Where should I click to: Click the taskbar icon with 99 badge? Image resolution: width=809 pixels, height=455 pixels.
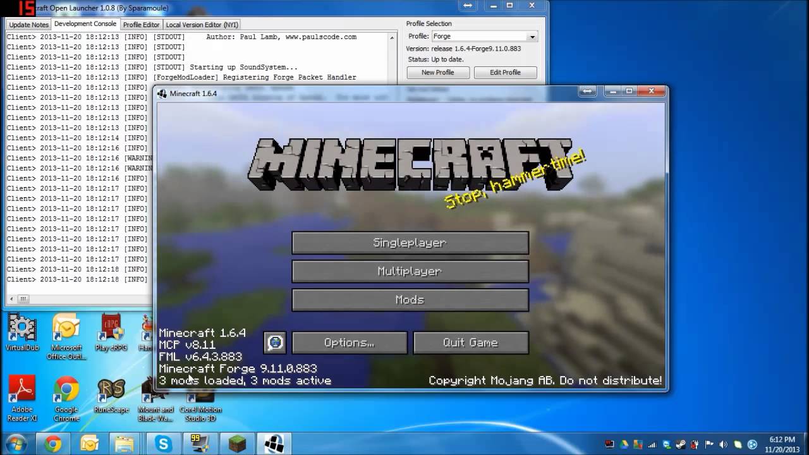point(200,444)
